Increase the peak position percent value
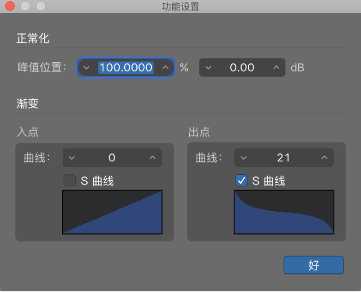The width and height of the screenshot is (361, 292). 165,68
